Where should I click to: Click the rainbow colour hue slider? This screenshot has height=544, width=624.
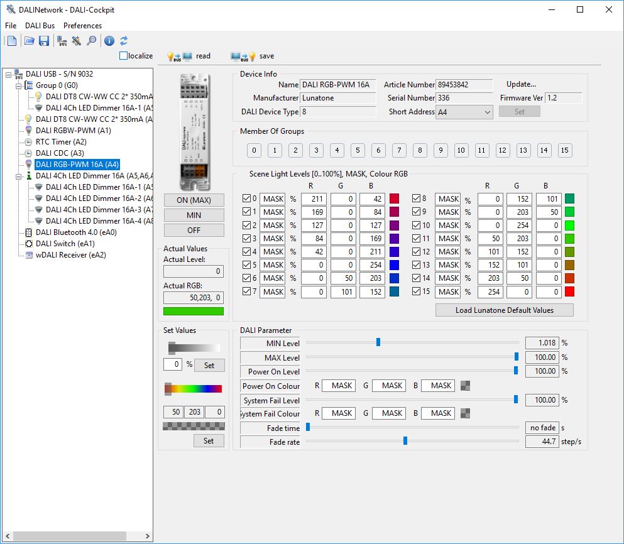(194, 389)
